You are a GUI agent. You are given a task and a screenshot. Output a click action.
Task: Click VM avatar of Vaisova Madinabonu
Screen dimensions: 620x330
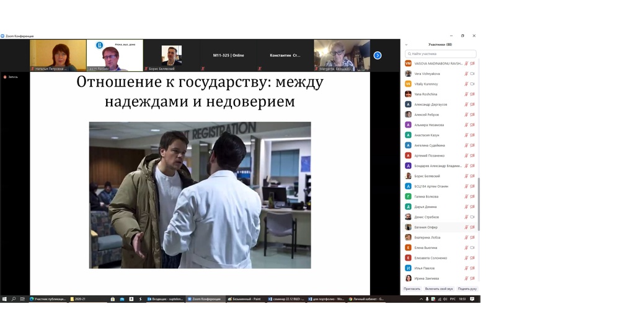(408, 64)
